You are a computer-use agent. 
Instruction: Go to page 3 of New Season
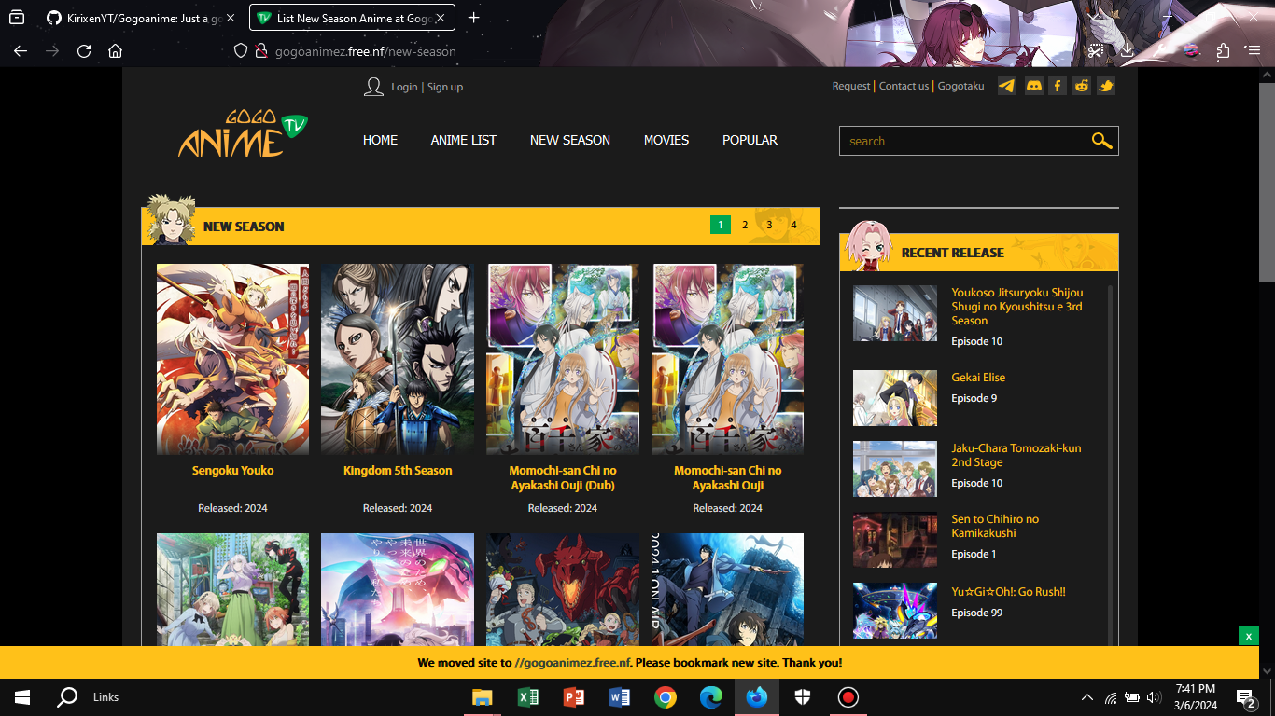pyautogui.click(x=769, y=225)
